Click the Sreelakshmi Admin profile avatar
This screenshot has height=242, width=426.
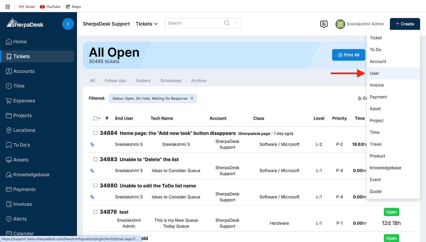tap(340, 24)
